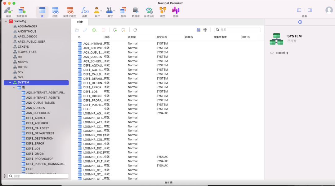Open the Connection (连接) toolbar icon

pos(7,10)
